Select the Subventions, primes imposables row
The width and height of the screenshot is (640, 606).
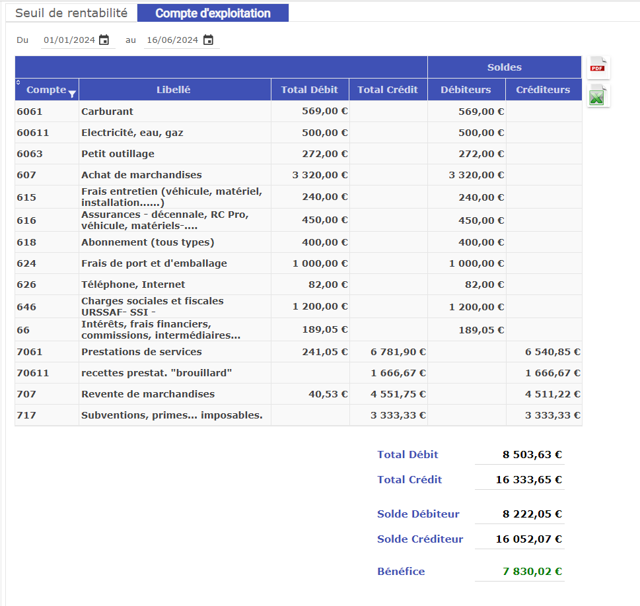point(172,415)
